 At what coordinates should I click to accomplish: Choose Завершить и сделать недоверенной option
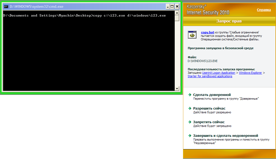[225, 136]
